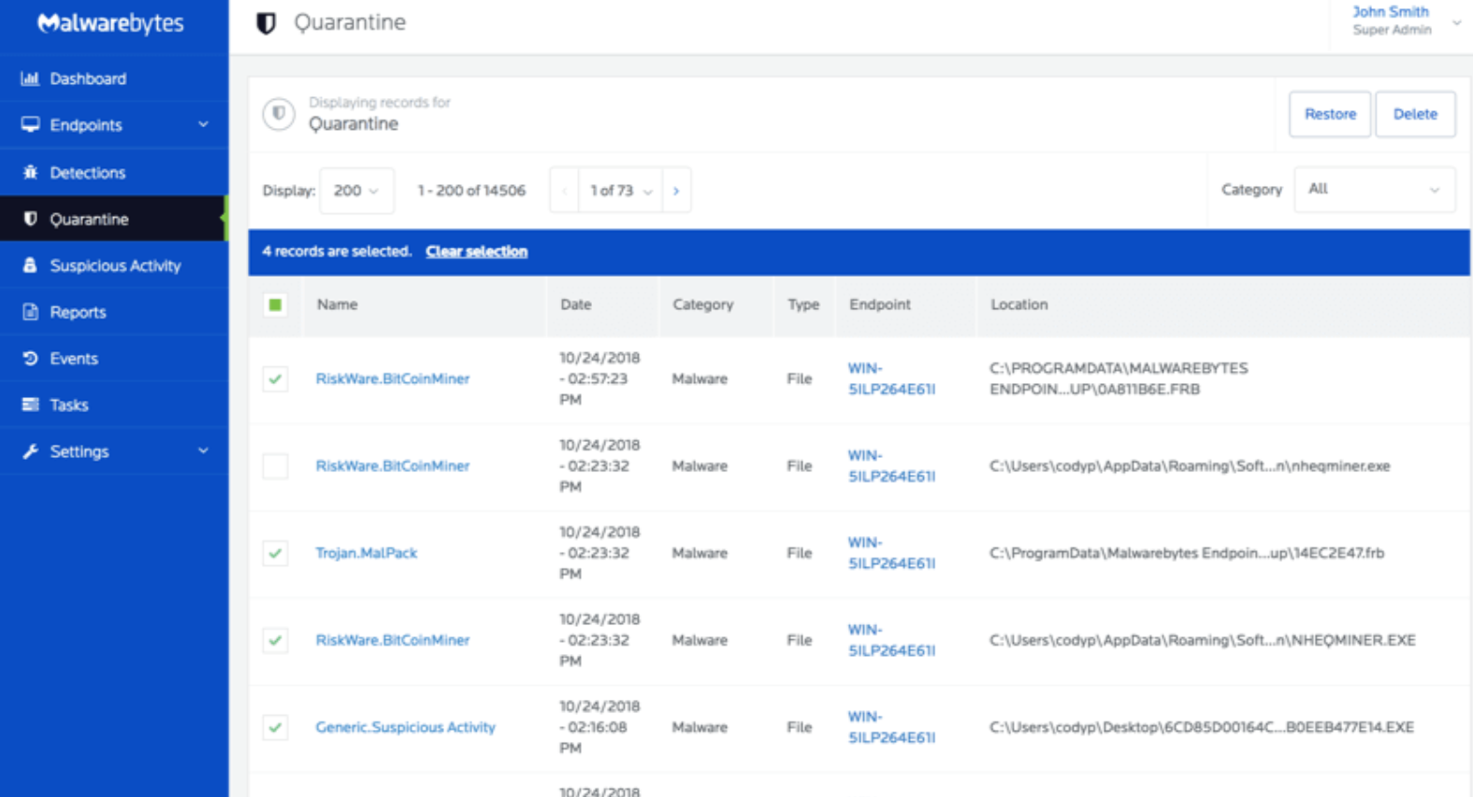Sort by the Date column header

(576, 305)
